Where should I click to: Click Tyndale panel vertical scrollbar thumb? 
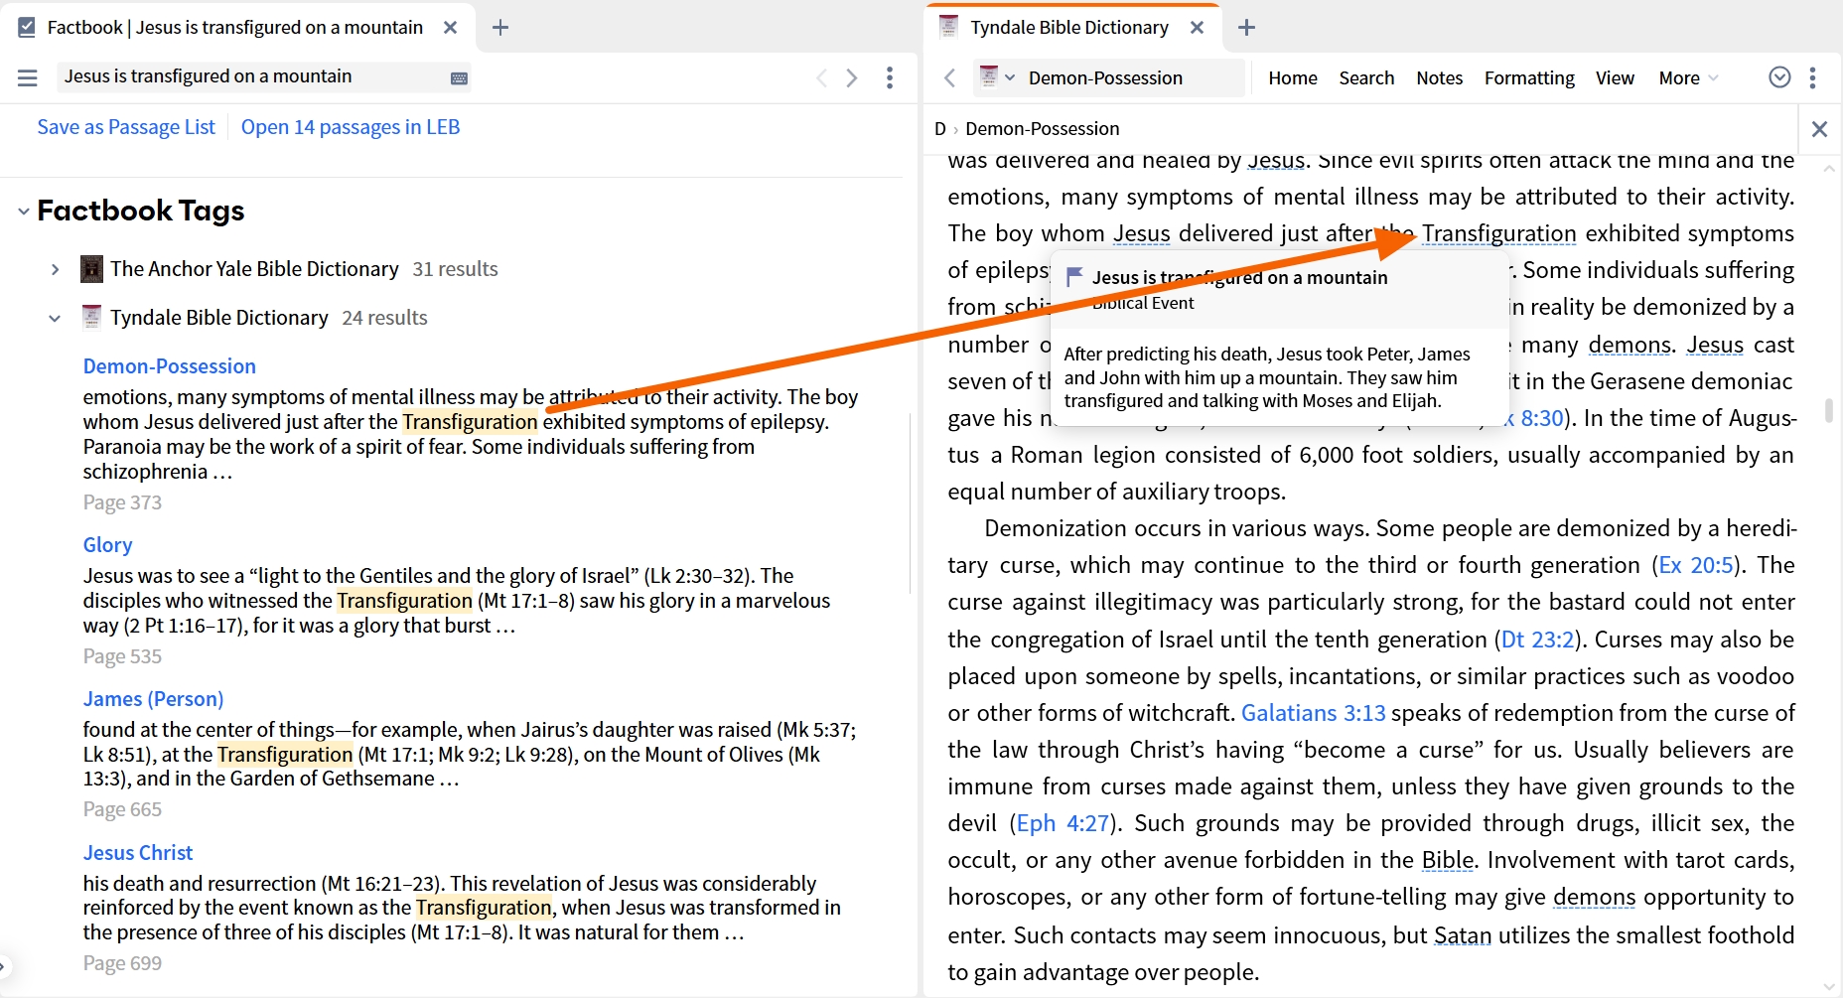[1829, 410]
